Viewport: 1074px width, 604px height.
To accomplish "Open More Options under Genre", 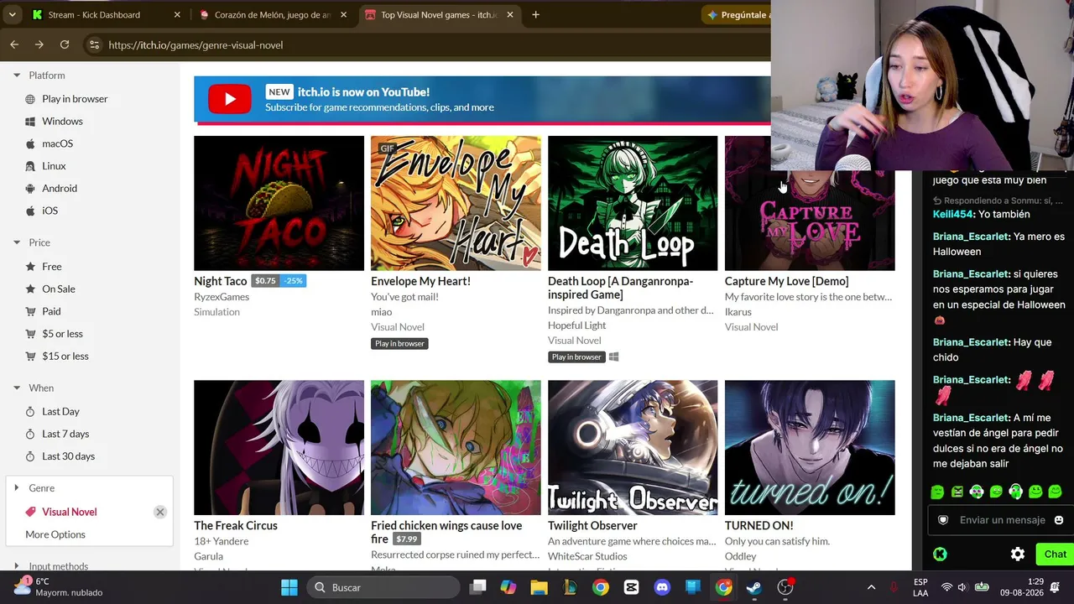I will pyautogui.click(x=55, y=534).
